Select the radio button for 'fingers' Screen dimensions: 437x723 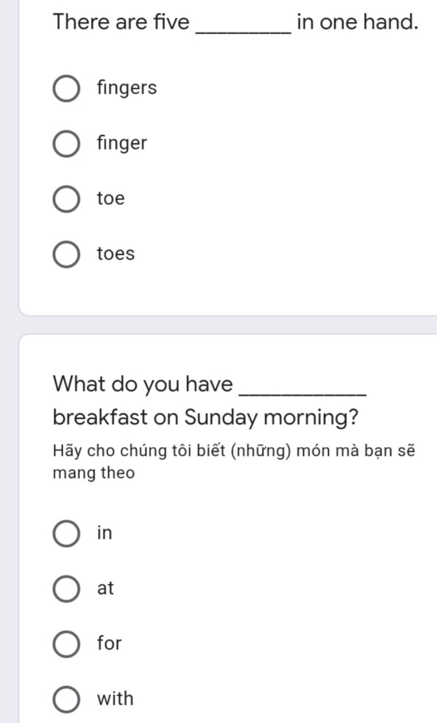click(66, 89)
